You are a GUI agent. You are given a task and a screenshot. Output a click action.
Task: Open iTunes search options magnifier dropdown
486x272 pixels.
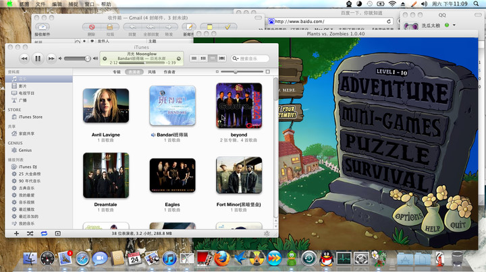pyautogui.click(x=236, y=59)
